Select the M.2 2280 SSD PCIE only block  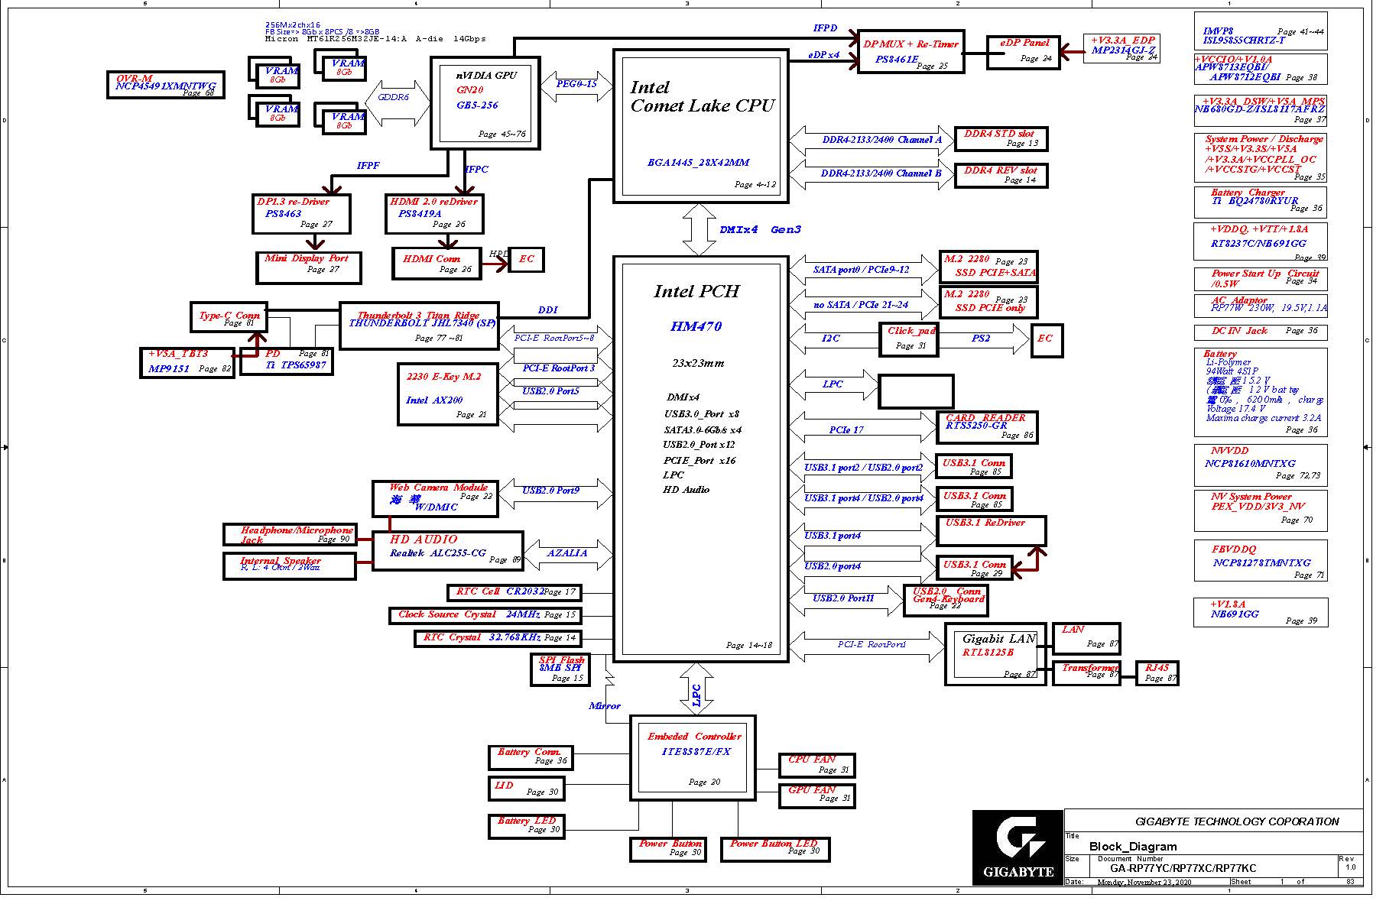[x=988, y=303]
